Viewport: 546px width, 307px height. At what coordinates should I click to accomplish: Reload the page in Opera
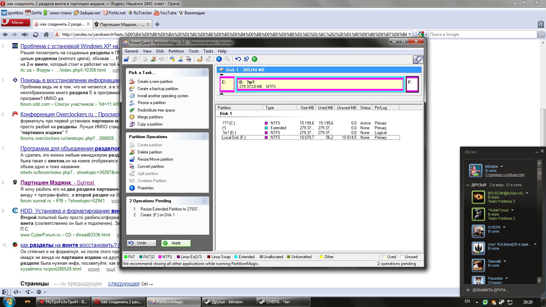point(35,34)
